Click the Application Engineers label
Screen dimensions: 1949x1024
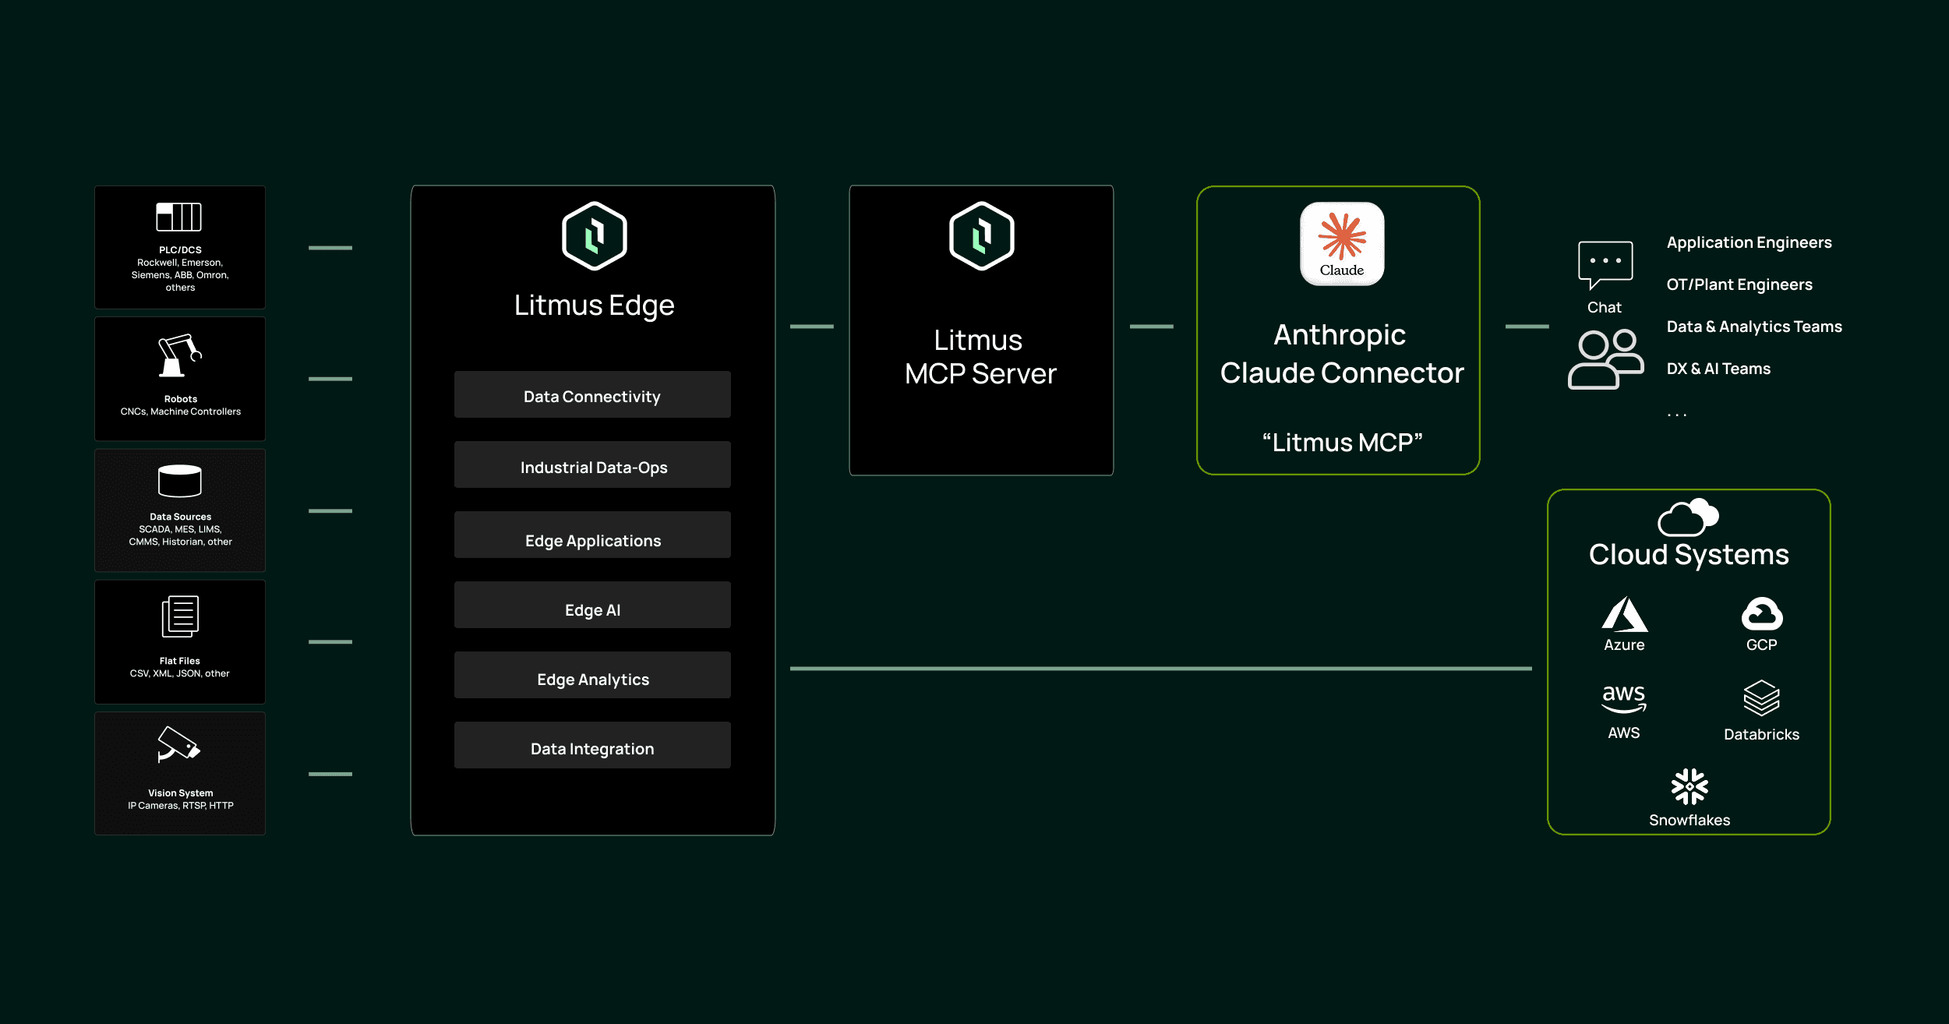click(1749, 242)
